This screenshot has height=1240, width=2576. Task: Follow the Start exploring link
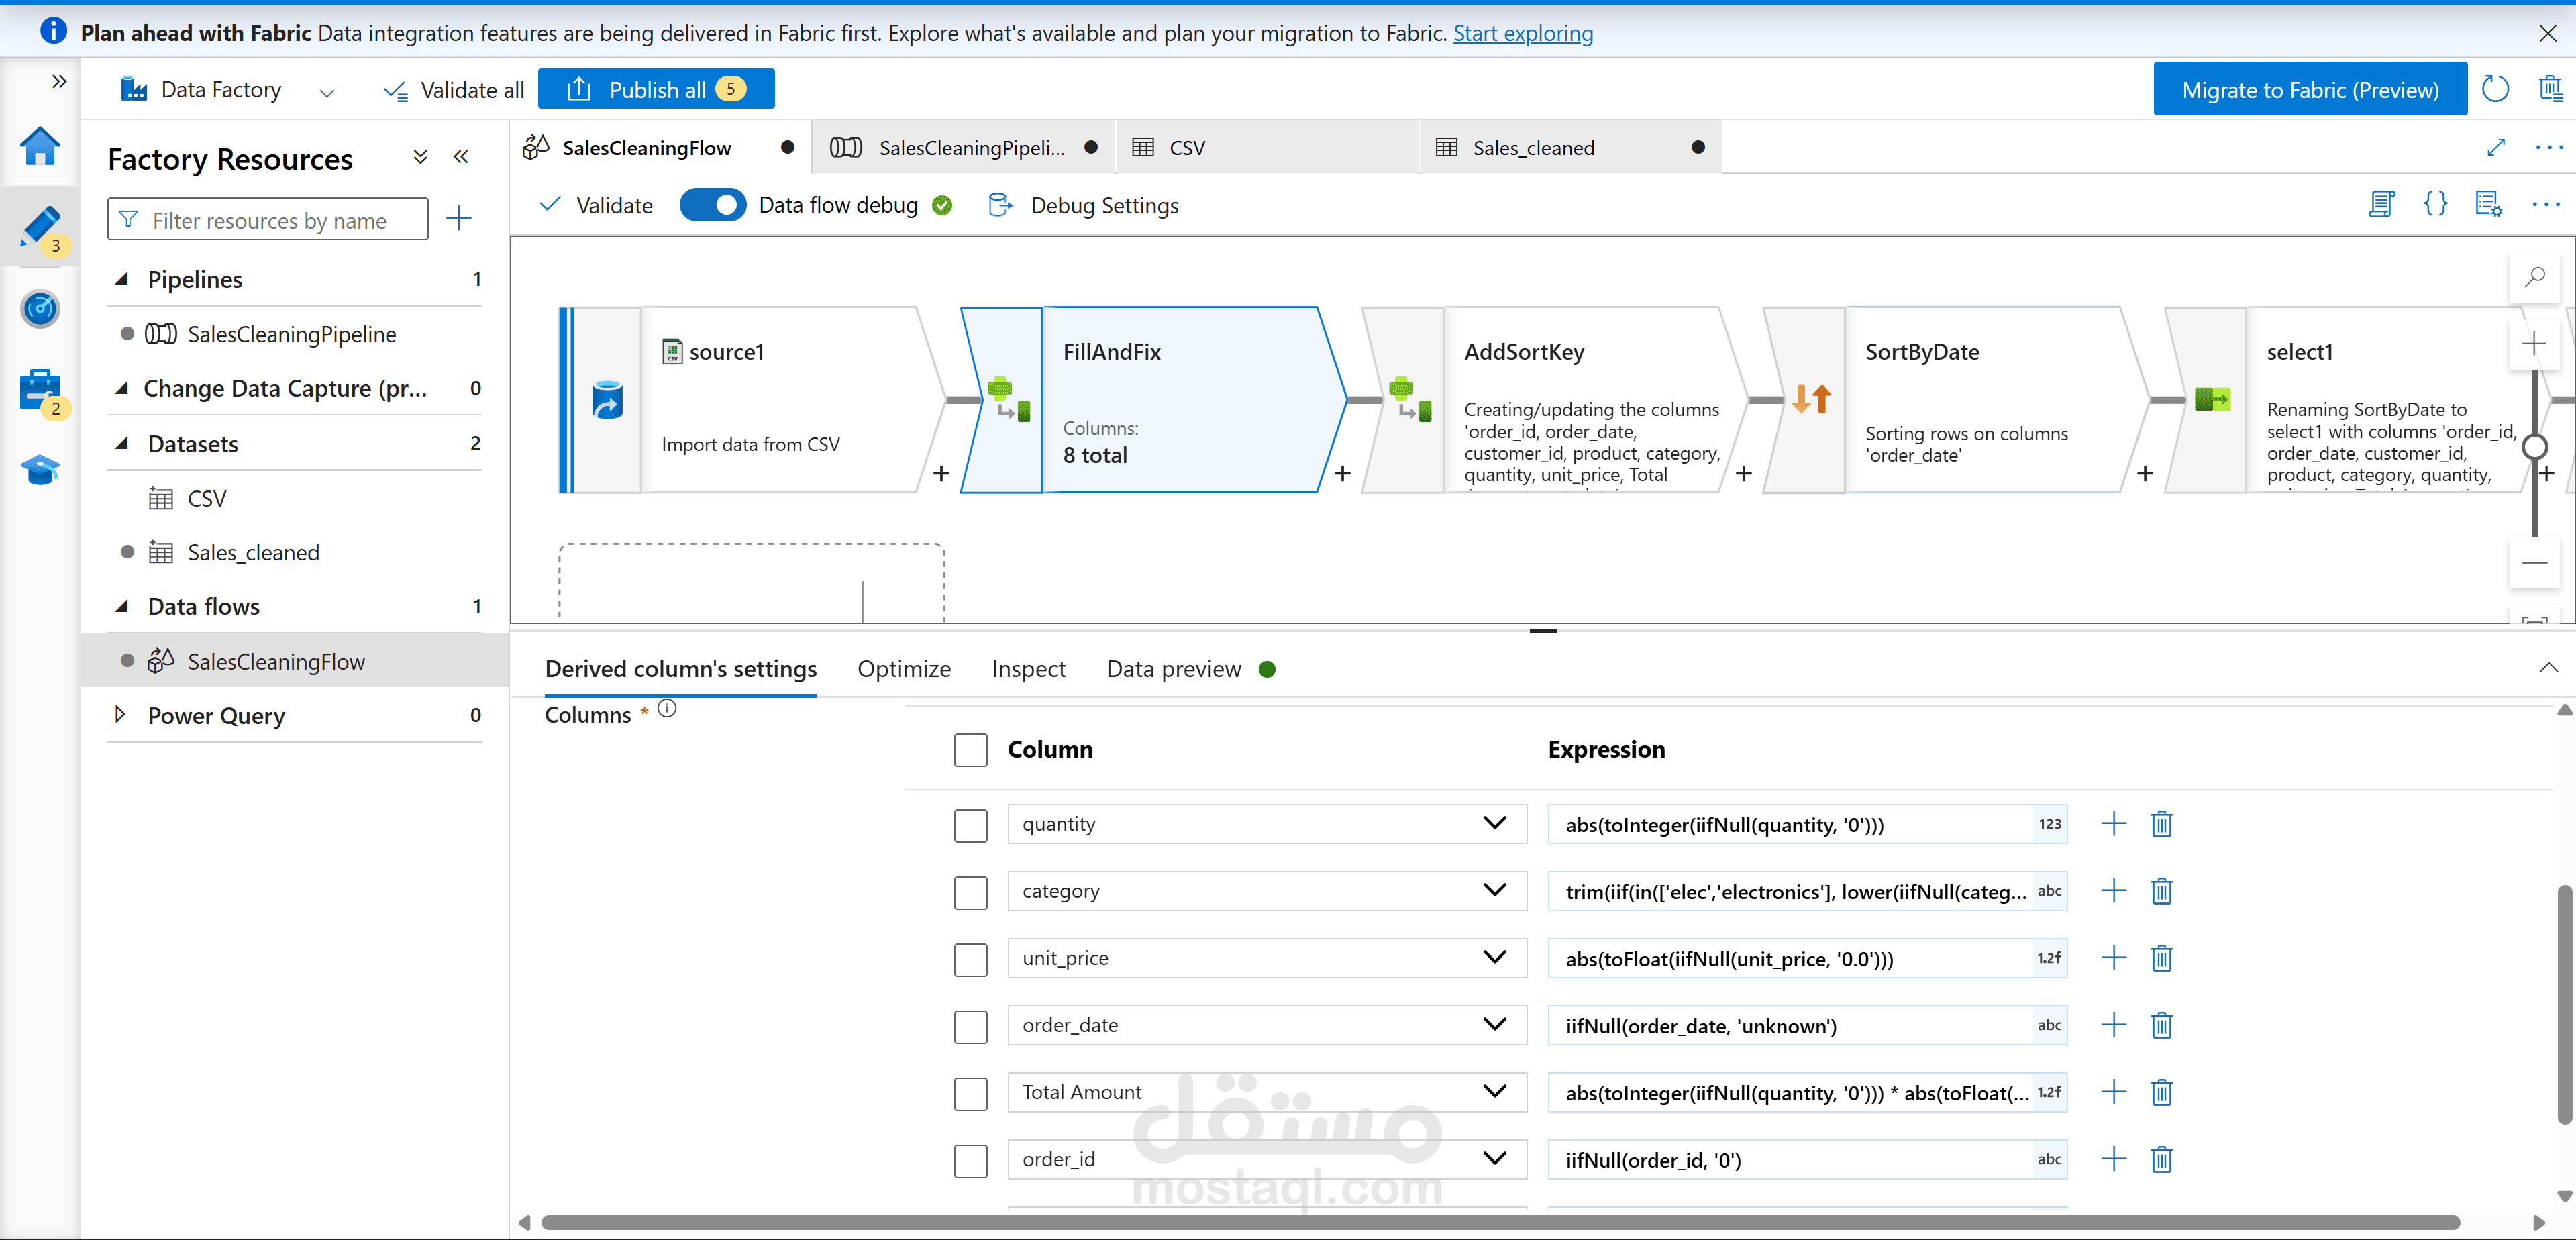point(1522,33)
